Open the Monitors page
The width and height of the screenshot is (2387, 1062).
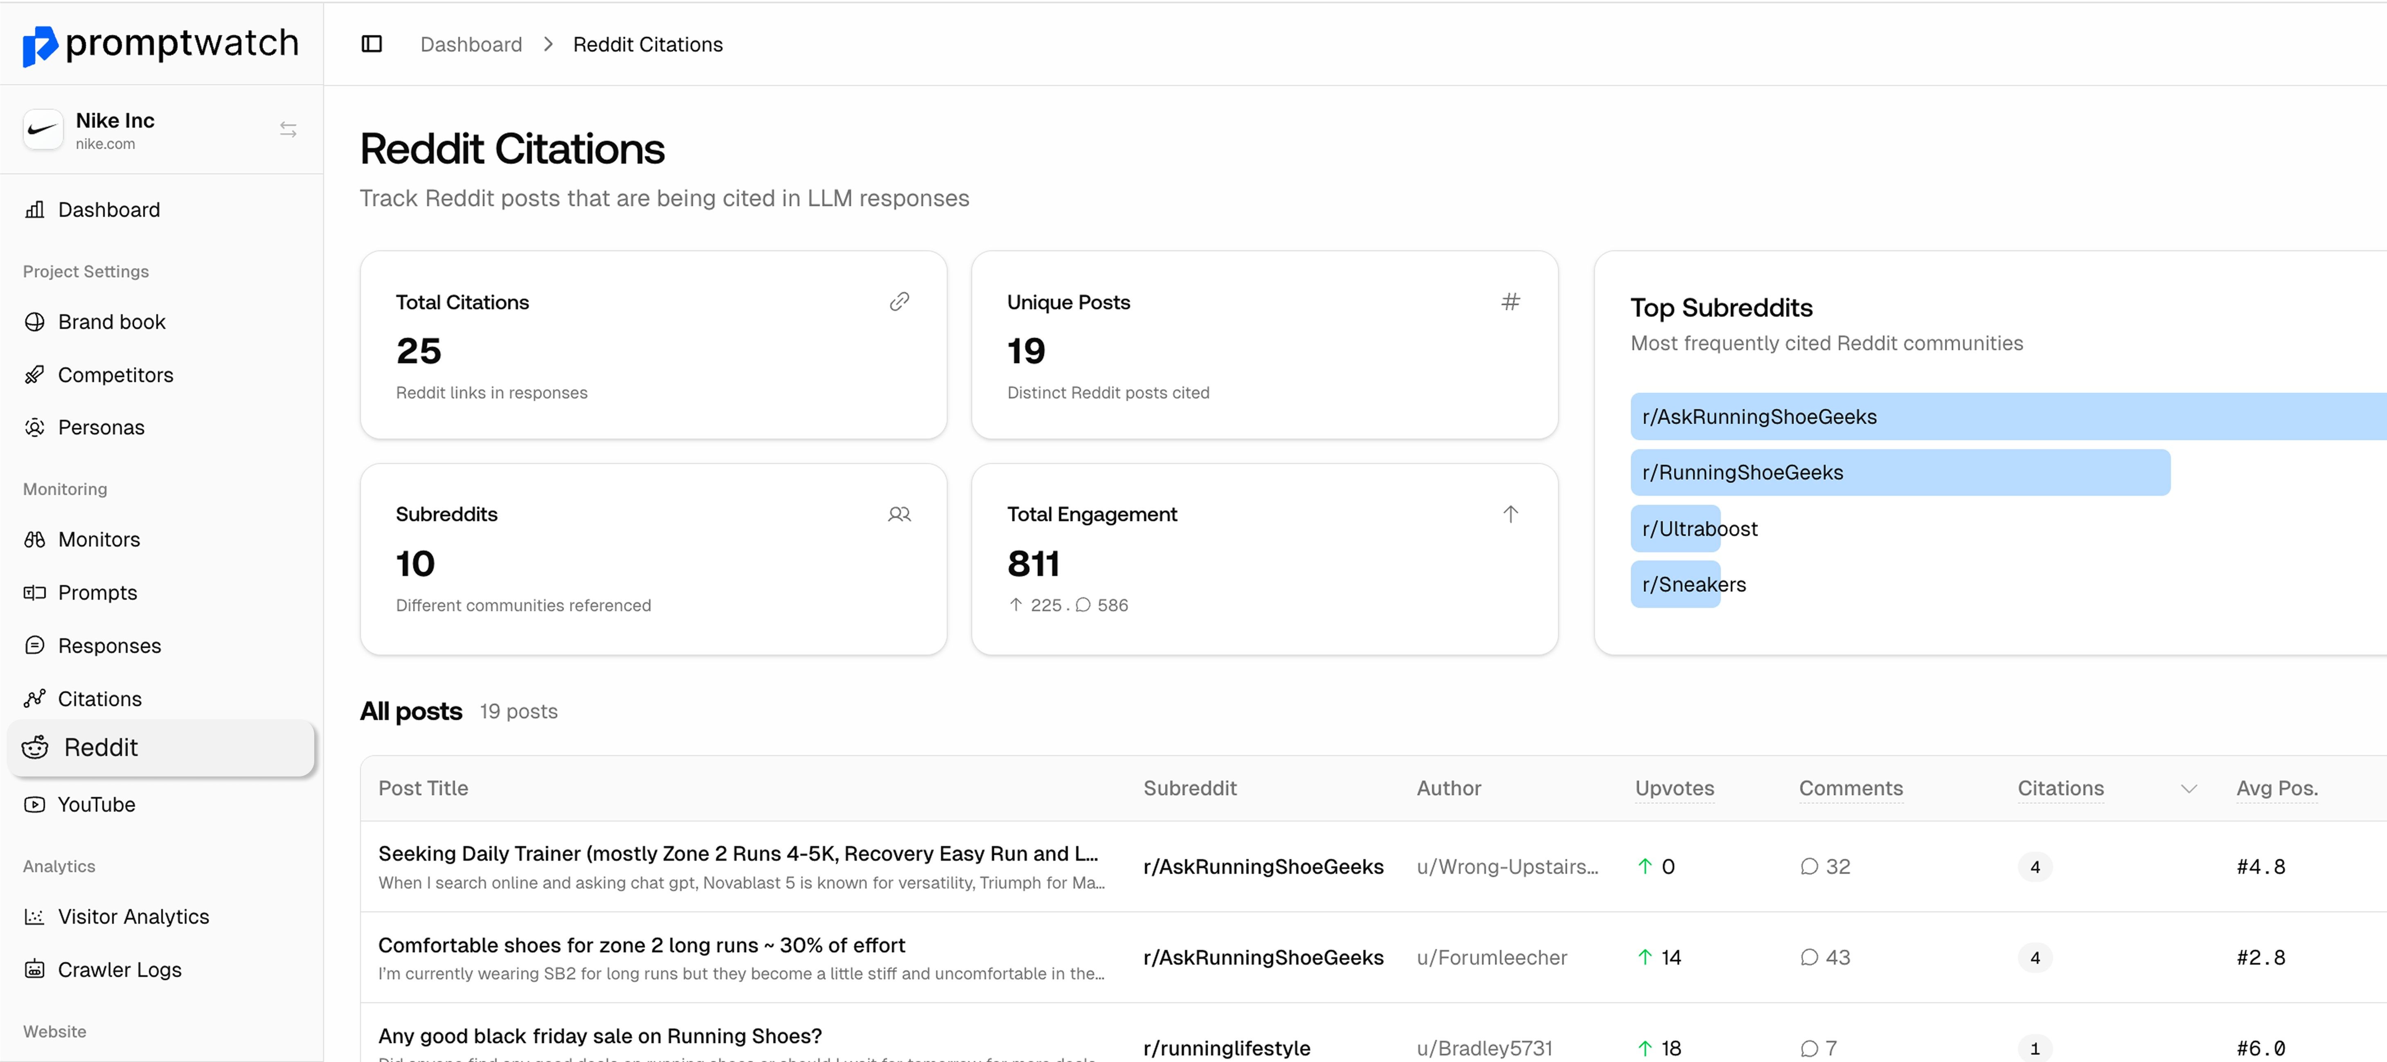click(98, 539)
